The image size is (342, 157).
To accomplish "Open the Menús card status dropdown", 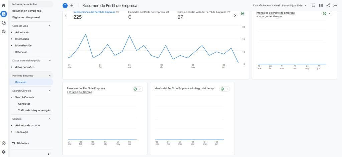I will coord(225,89).
